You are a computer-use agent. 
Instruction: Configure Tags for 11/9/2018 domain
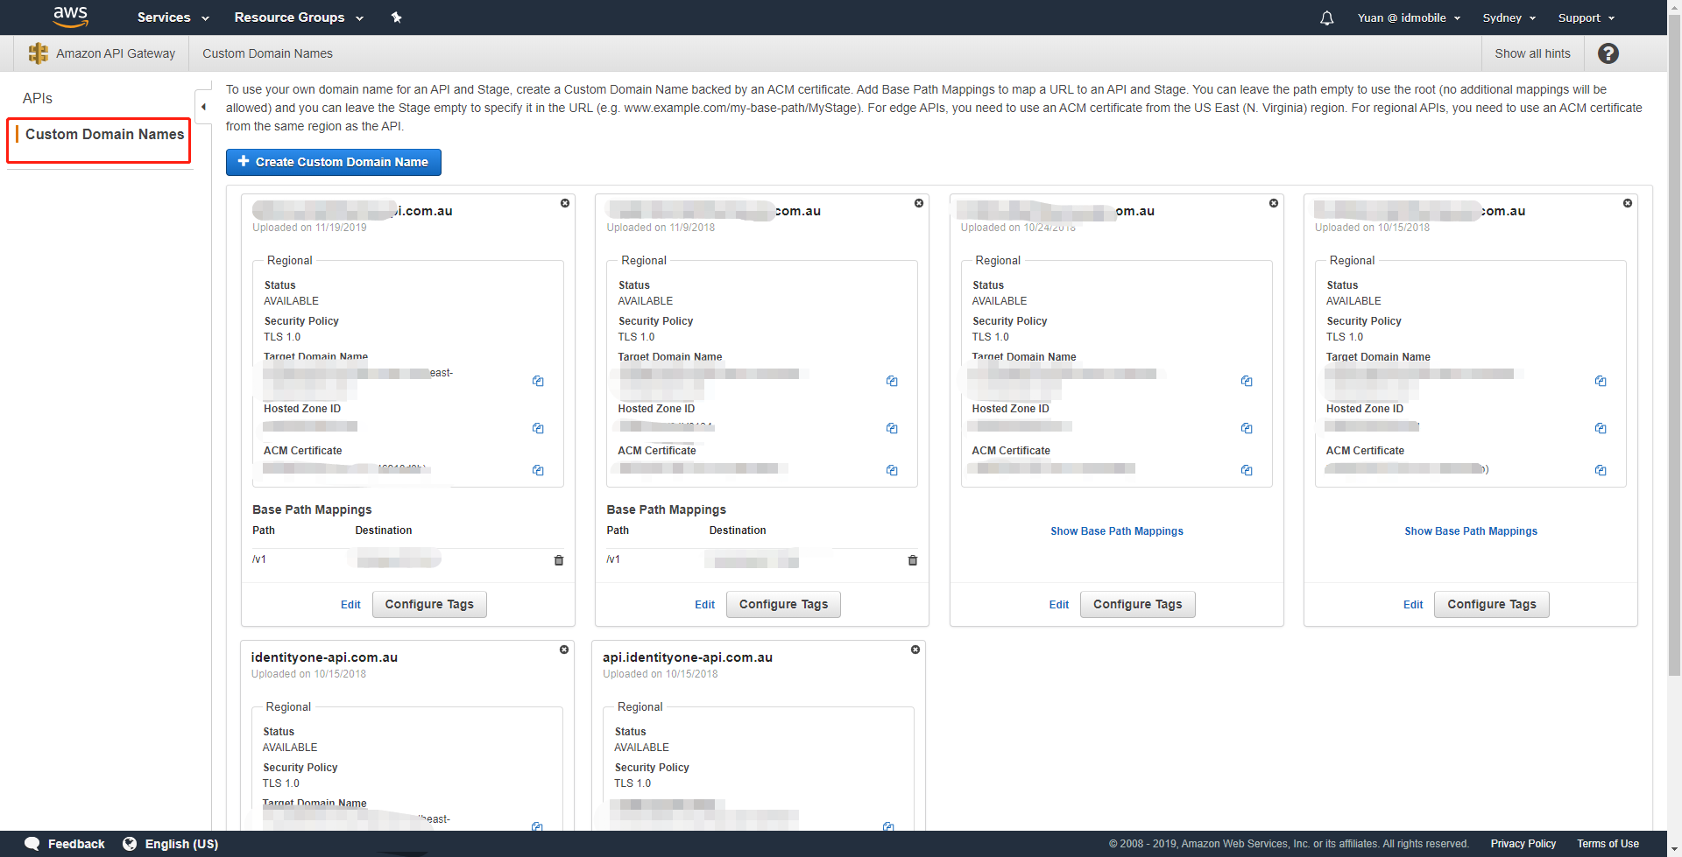(783, 604)
